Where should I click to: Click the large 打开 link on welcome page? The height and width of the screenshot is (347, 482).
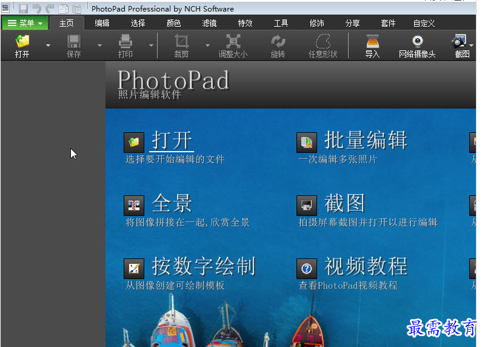(172, 140)
